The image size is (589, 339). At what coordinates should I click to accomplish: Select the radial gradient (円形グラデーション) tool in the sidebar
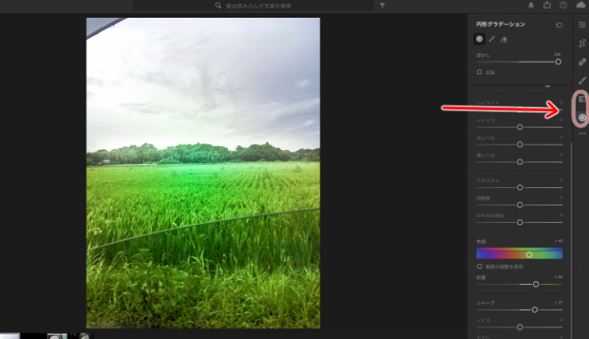pos(582,118)
